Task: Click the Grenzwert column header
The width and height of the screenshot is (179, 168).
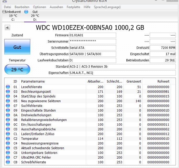Action: tap(133, 81)
